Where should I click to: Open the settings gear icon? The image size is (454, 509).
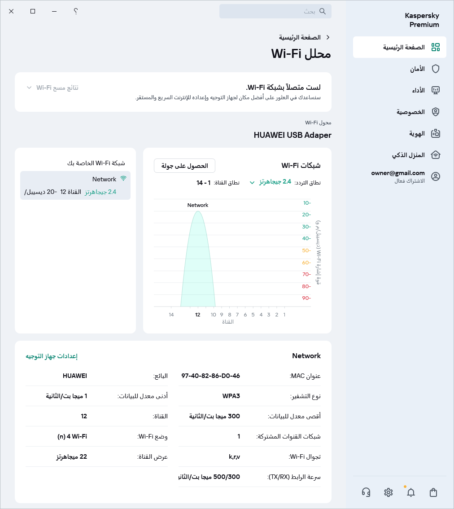click(x=389, y=492)
